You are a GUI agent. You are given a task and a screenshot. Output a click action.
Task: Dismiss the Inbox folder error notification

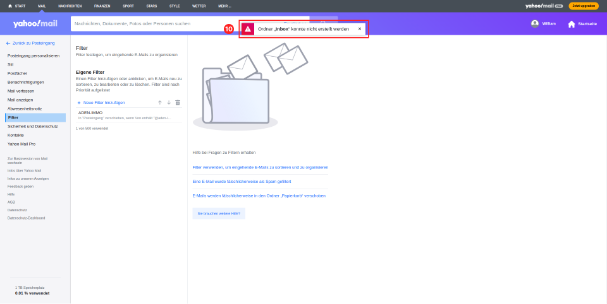[360, 29]
